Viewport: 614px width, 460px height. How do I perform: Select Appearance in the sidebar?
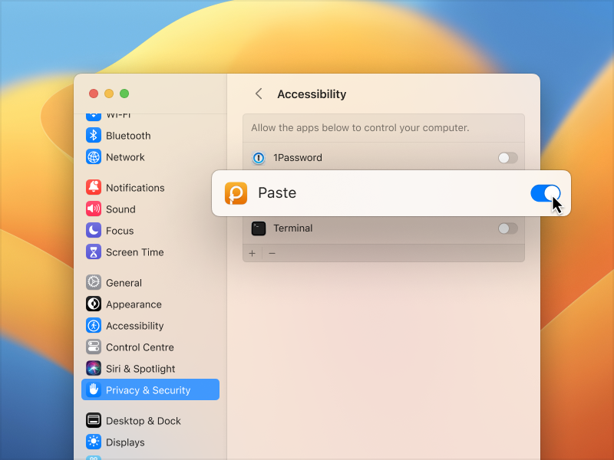(x=134, y=304)
